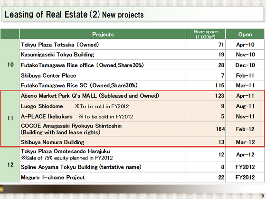Viewport: 266px width, 199px height.
Task: Click the slide title 'Leasing of Real Estate (2)'
Action: point(52,15)
